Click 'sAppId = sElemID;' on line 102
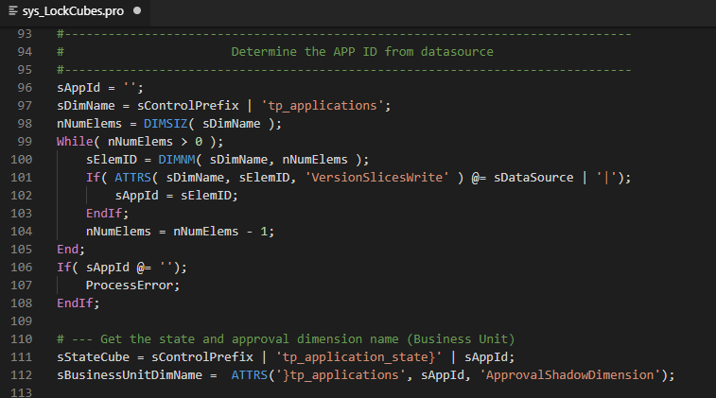Screen dimensions: 716x398 click(176, 196)
